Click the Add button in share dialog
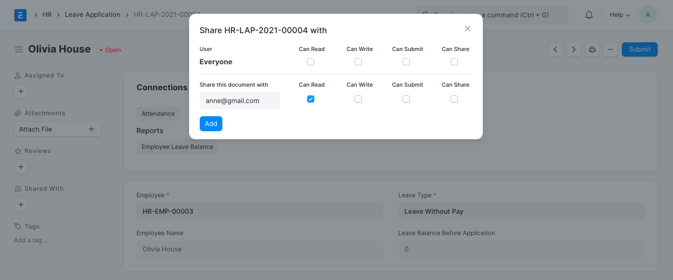 point(211,124)
